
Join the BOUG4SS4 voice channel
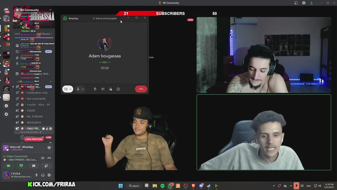[x=34, y=122]
